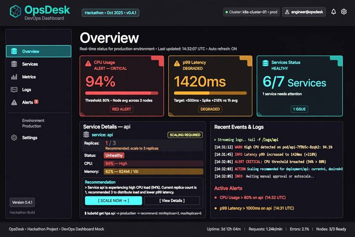Click the p99 Latency yellow warning triangle
The image size is (355, 237).
tap(177, 63)
